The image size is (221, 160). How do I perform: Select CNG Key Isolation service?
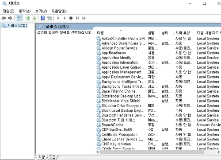pyautogui.click(x=116, y=144)
